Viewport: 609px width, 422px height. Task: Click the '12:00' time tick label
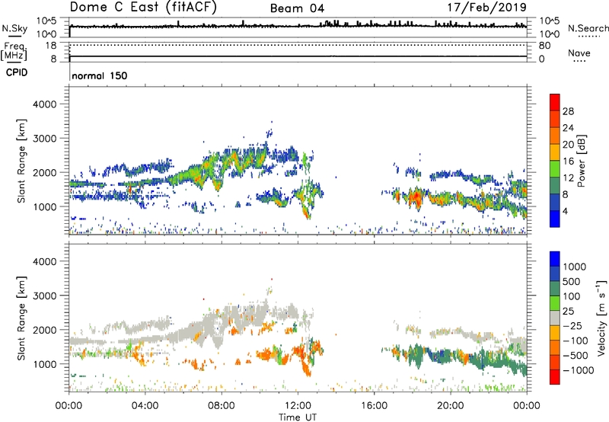[x=298, y=406]
